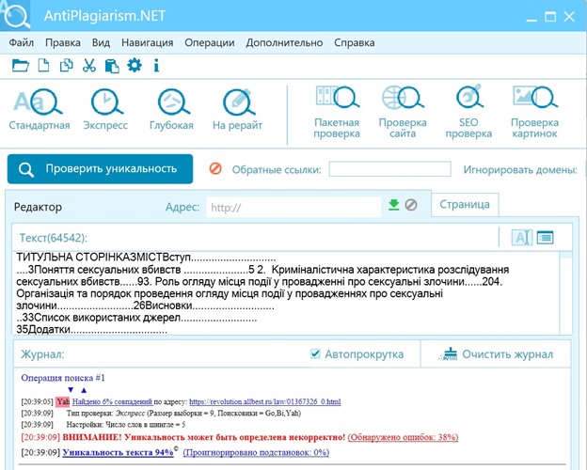
Task: Open the Вид menu
Action: pyautogui.click(x=101, y=42)
